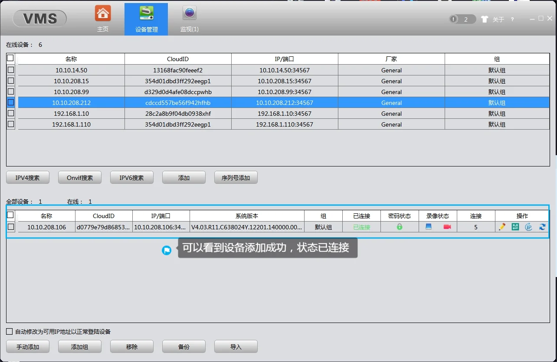
Task: Click the 厂家 column header
Action: (391, 59)
